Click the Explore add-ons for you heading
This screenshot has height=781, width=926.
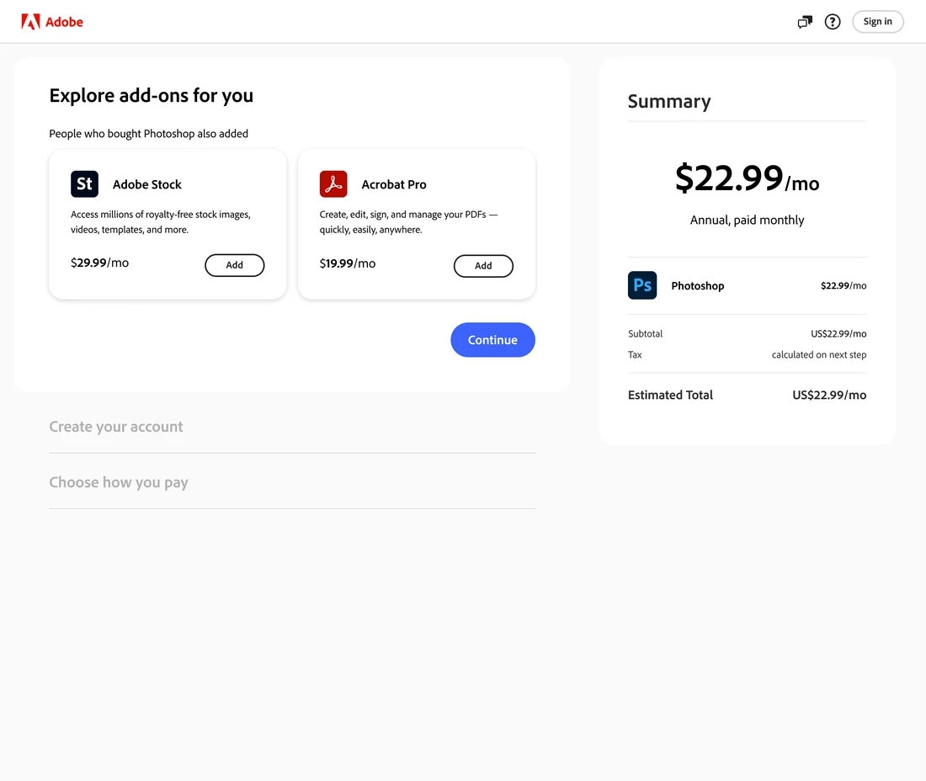152,96
